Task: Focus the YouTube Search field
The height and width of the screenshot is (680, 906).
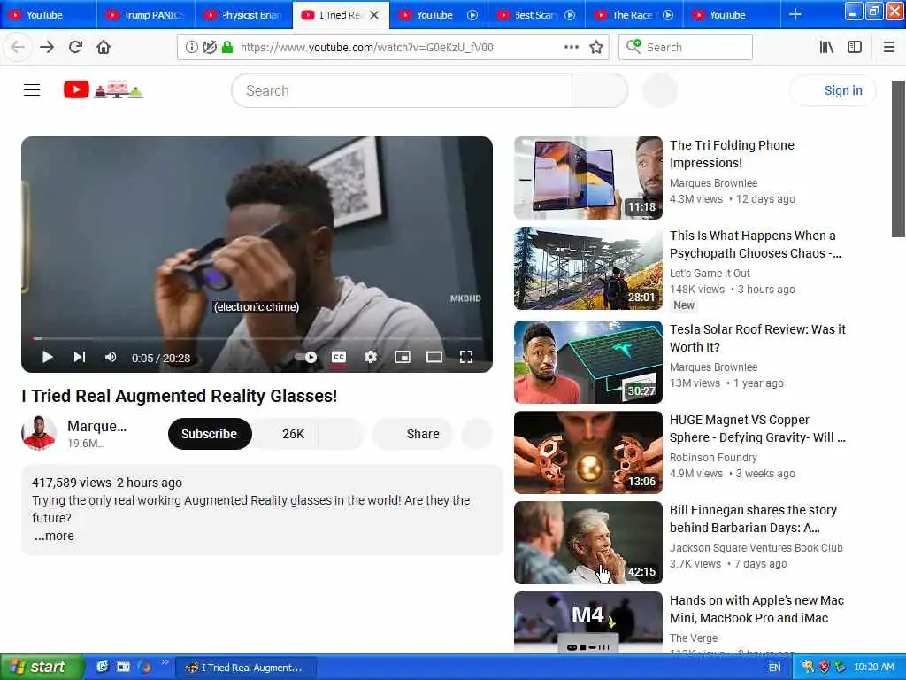Action: coord(402,90)
